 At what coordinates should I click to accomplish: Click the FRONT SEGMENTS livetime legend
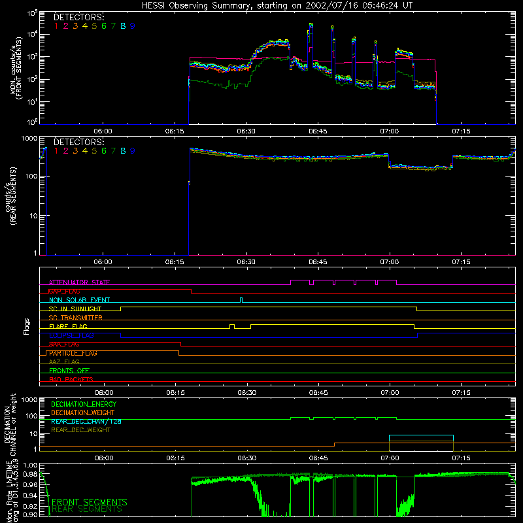point(90,502)
